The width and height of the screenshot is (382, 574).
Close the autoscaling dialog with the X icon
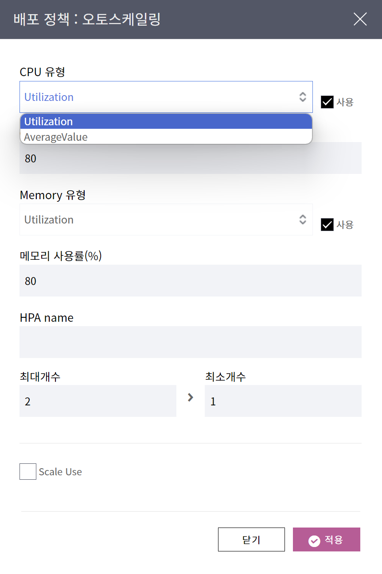(360, 19)
